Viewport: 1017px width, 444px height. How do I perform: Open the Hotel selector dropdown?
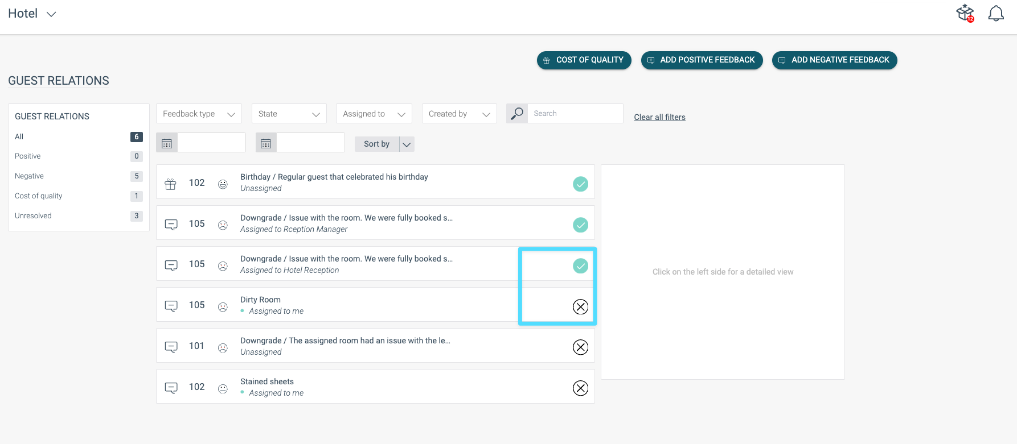[x=32, y=14]
